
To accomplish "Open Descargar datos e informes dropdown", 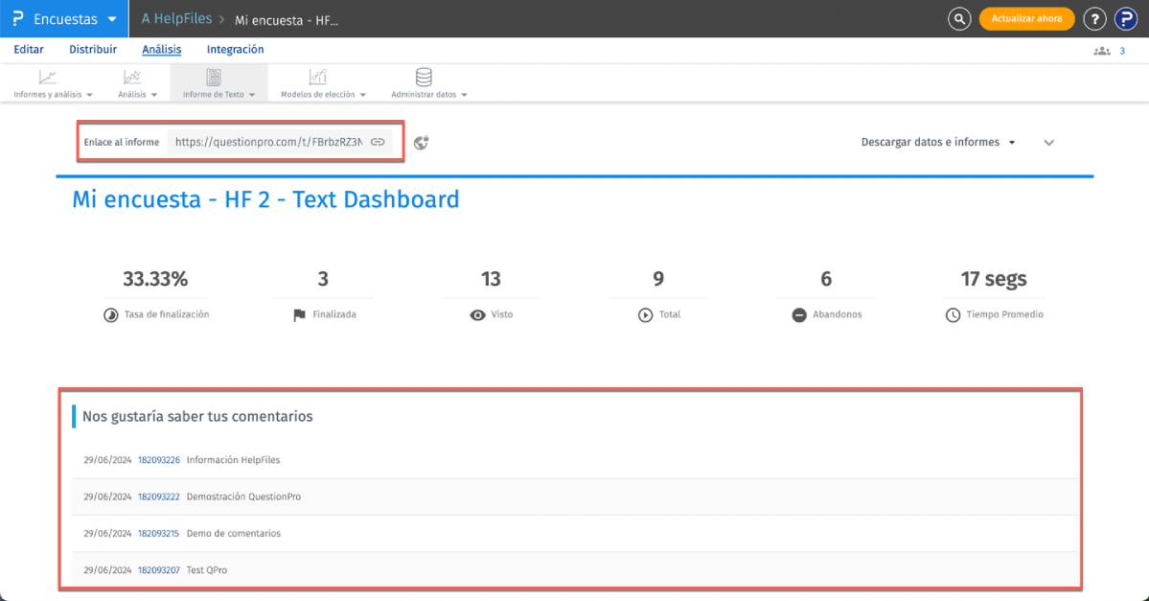I will pyautogui.click(x=937, y=142).
